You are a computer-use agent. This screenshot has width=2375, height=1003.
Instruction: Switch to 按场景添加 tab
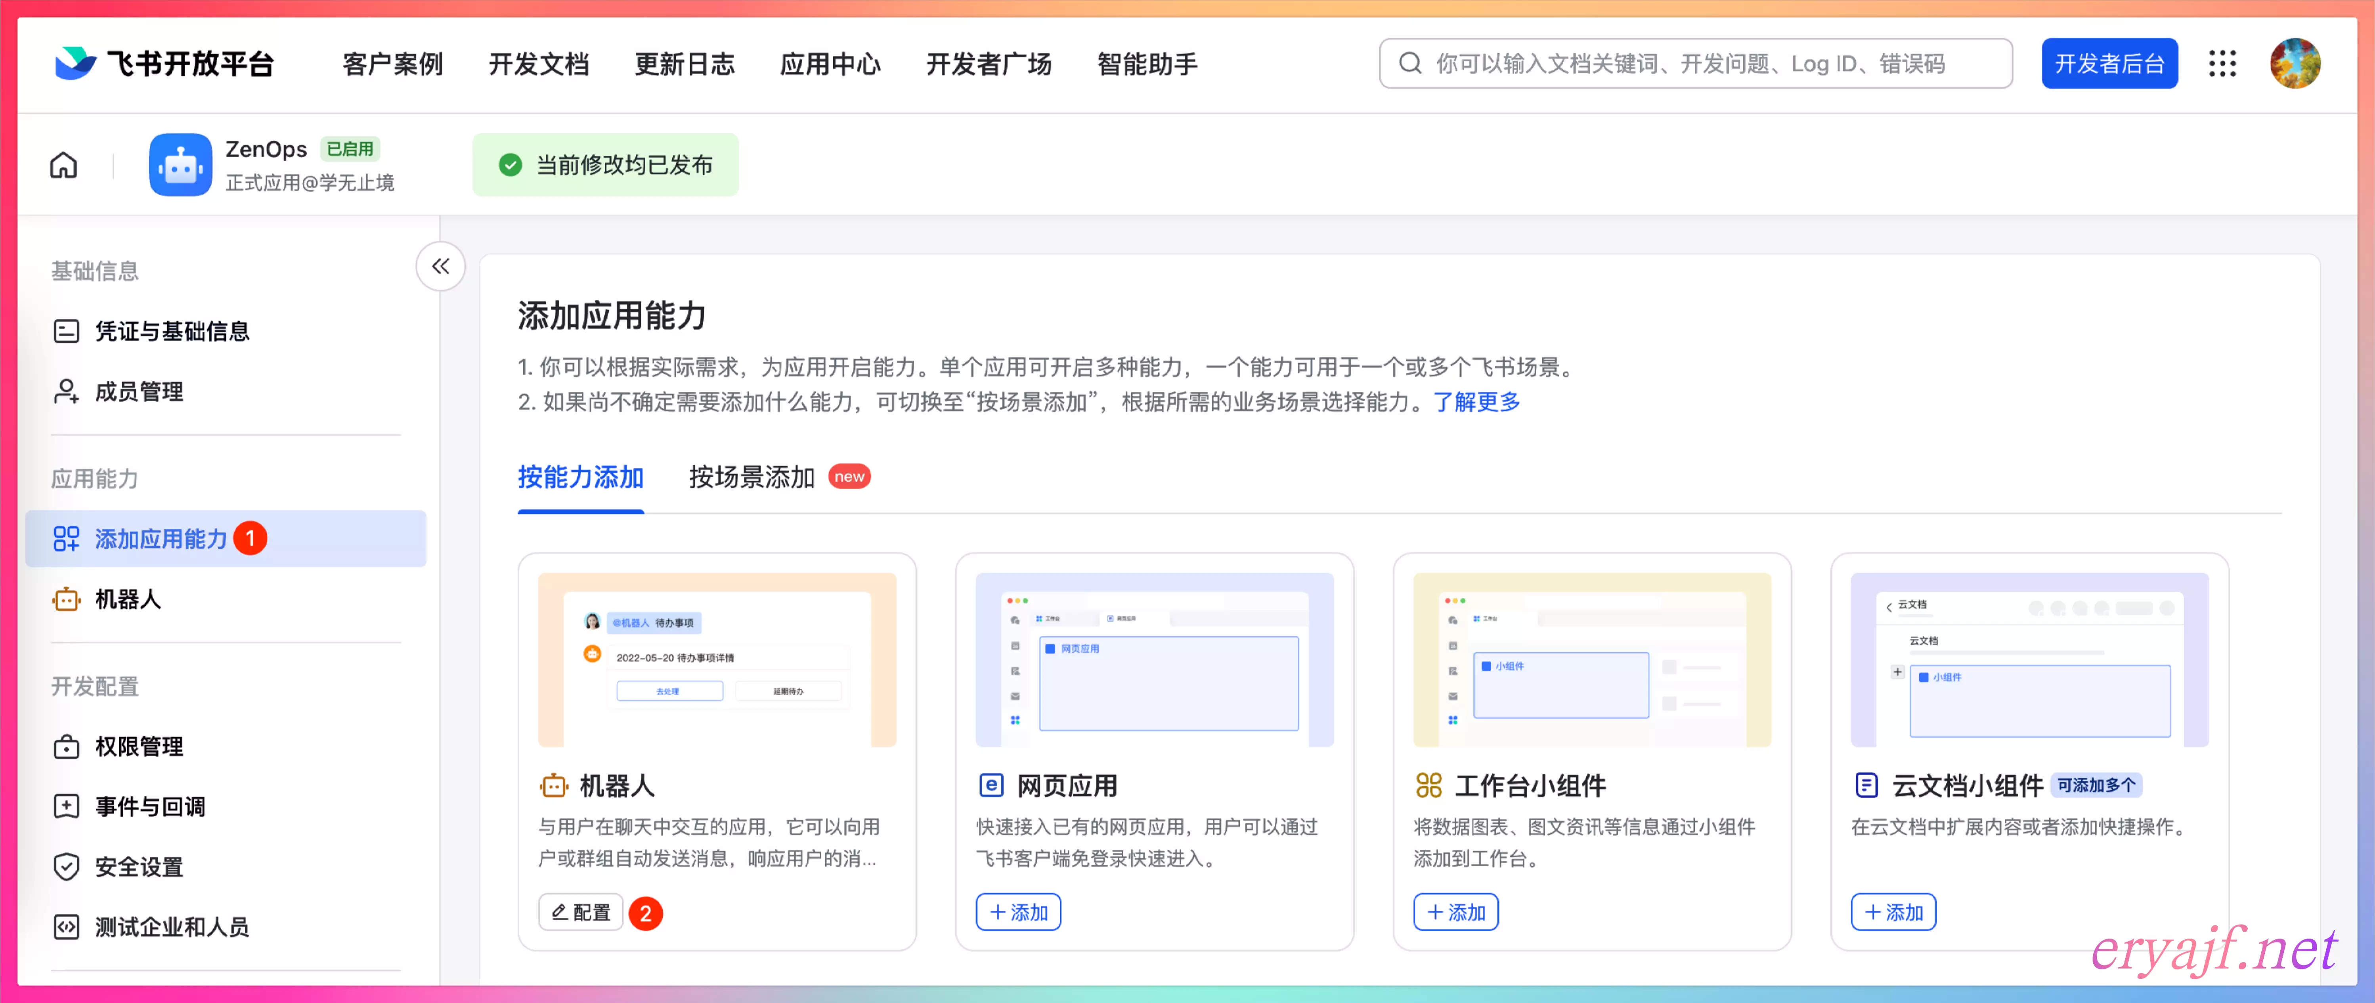(752, 477)
